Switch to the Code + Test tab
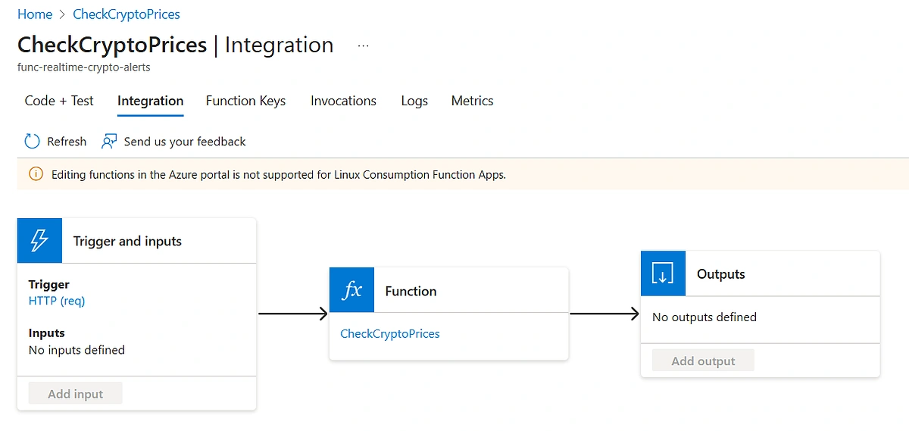 [59, 101]
